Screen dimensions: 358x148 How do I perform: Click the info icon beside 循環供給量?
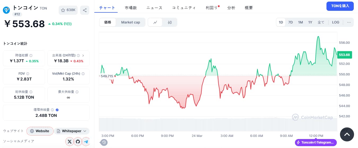point(52,110)
